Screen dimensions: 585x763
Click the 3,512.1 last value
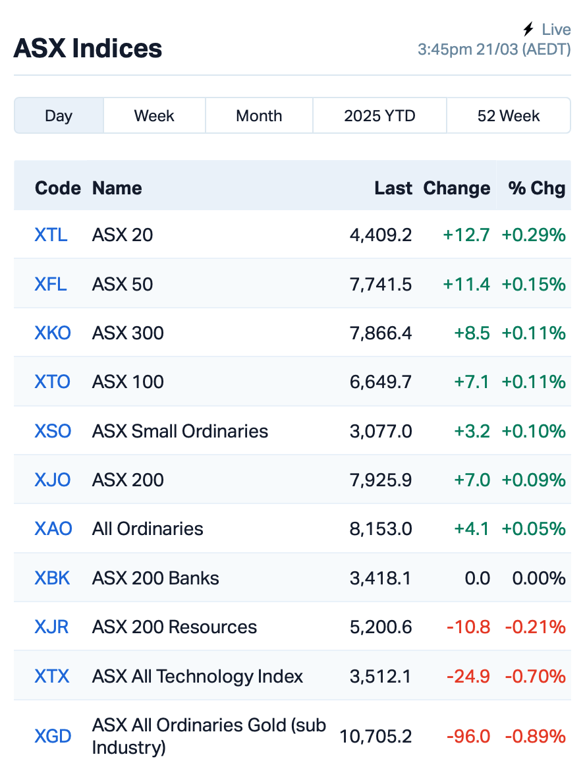click(381, 677)
